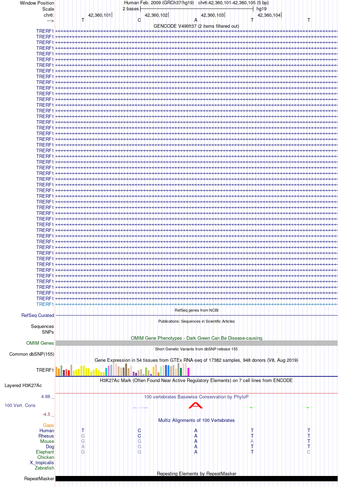Click the A base in the top sequence row
Viewport: 338px width, 487px height.
(x=196, y=20)
